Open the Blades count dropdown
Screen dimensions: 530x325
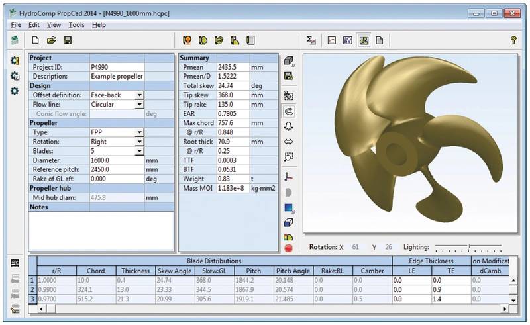click(139, 151)
